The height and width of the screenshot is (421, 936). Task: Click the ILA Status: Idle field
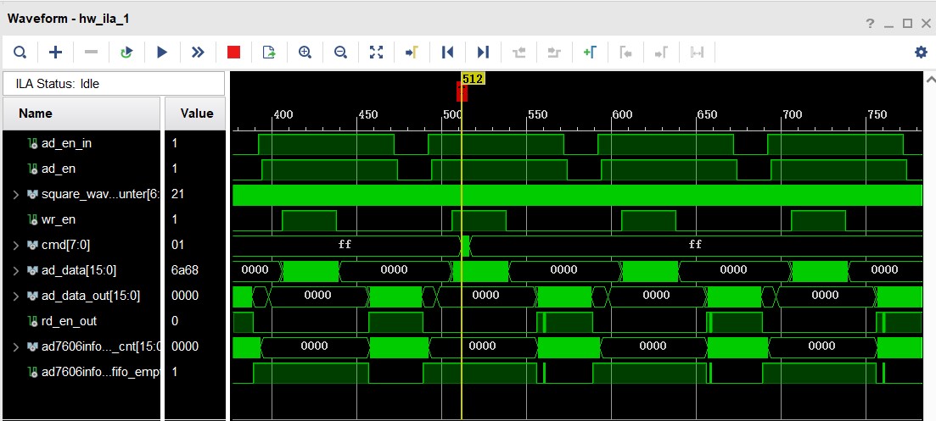(114, 84)
